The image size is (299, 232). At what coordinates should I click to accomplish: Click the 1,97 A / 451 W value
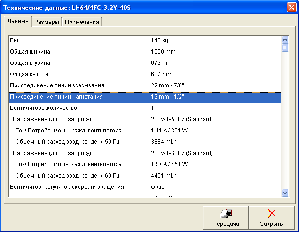169,164
